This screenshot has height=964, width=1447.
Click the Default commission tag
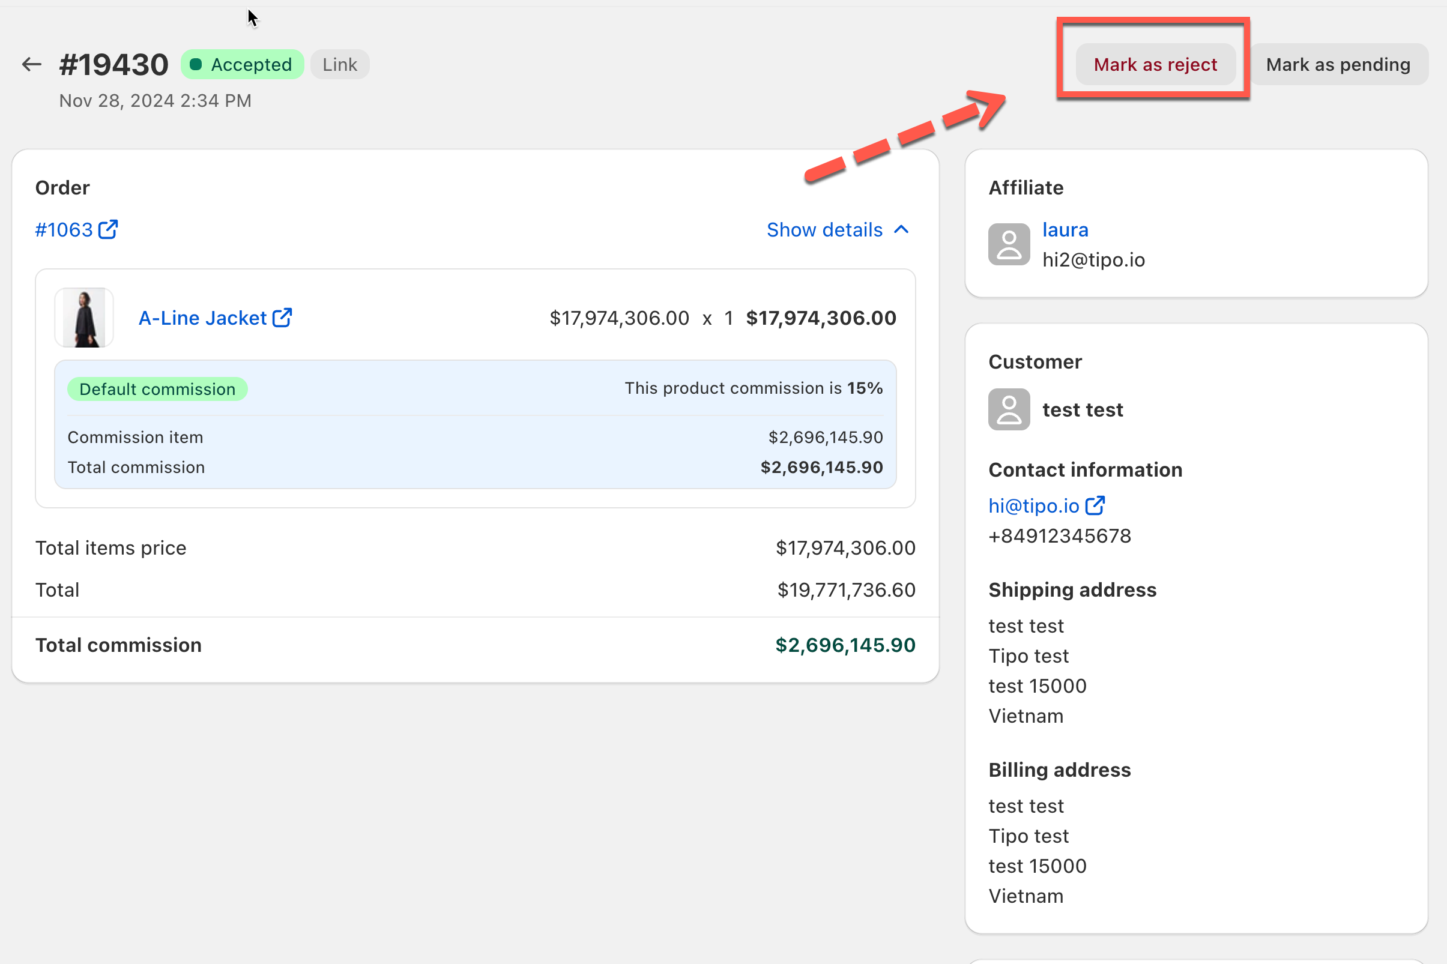click(x=157, y=389)
